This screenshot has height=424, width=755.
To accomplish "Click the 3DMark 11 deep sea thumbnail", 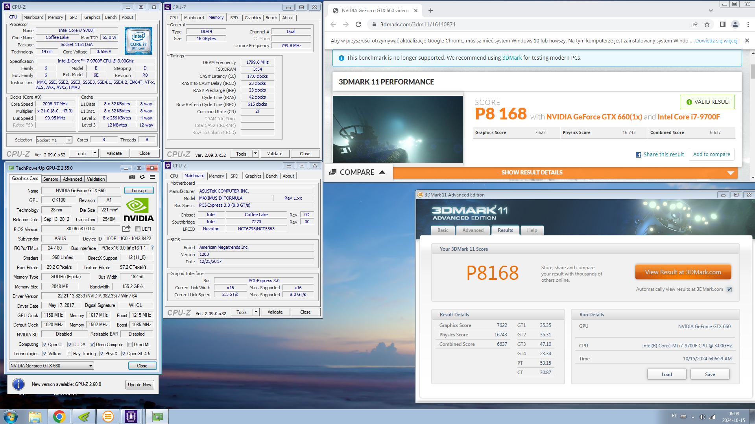I will tap(398, 129).
